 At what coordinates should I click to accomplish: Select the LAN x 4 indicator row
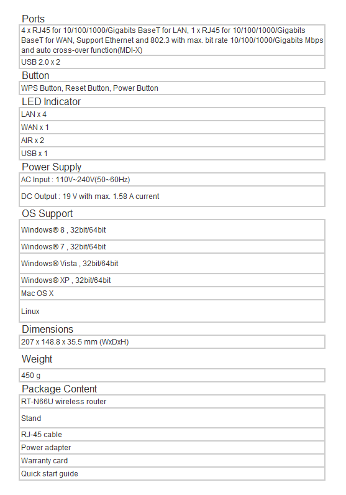(x=172, y=114)
